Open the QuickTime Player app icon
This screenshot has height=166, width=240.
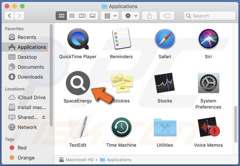tap(78, 39)
